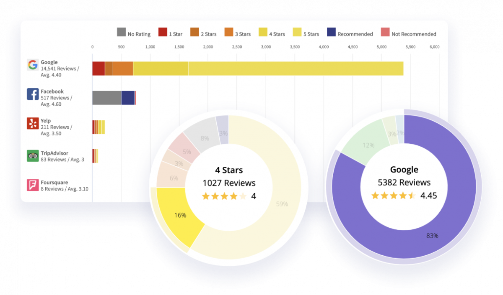The image size is (503, 295).
Task: Click the "1027 Reviews" text
Action: pos(229,183)
